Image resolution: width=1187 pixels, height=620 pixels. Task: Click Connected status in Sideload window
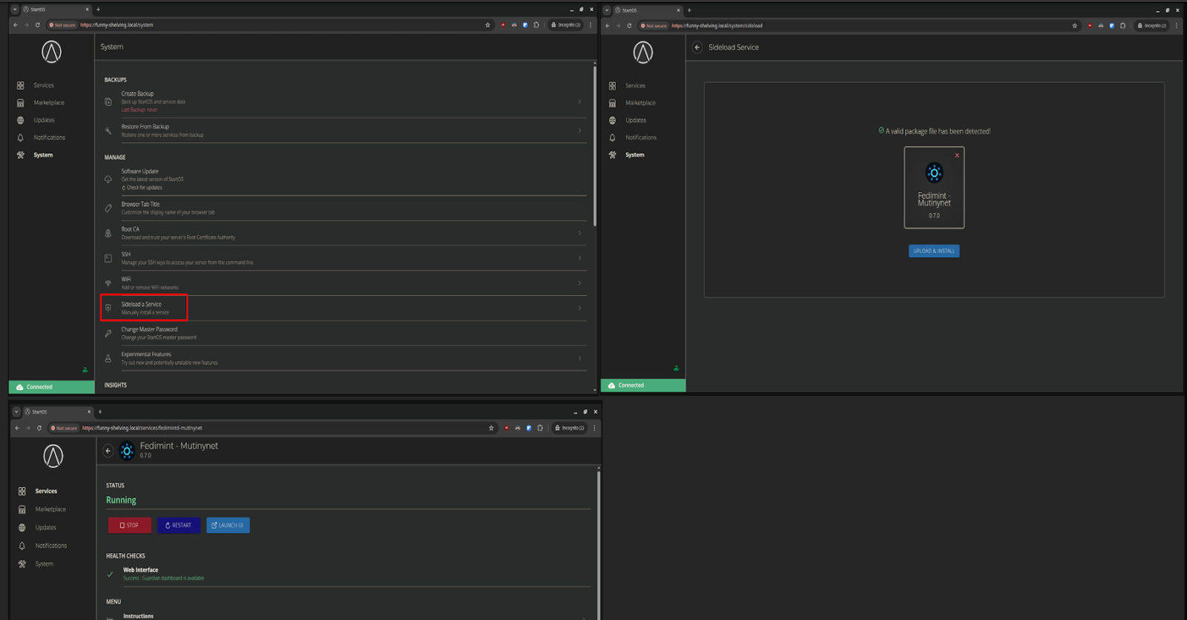click(643, 385)
